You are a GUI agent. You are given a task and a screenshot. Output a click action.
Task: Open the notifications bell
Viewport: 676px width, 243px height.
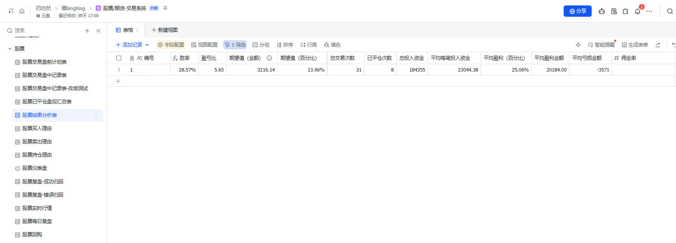tap(638, 11)
